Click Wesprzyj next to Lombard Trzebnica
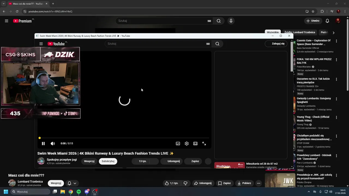349x196 pixels. point(56,183)
